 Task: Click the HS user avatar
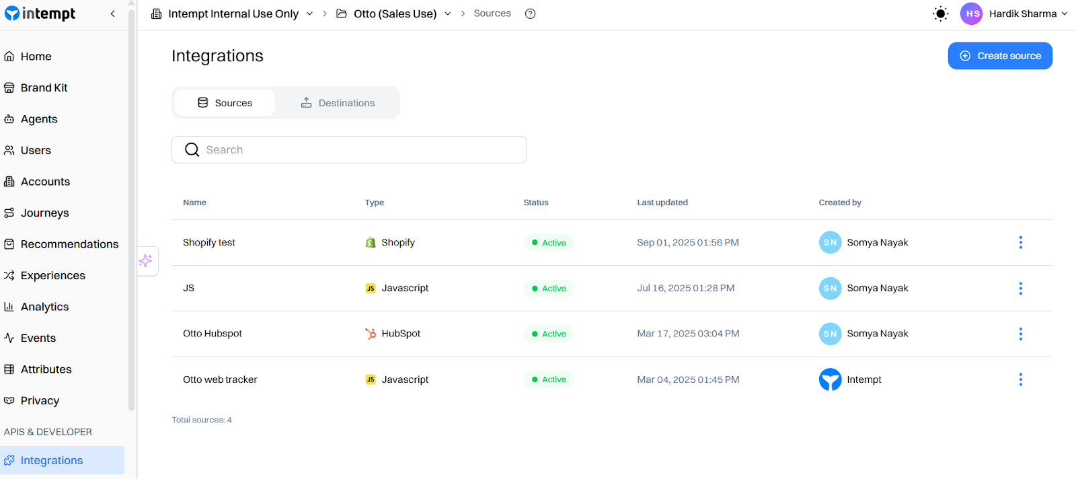(x=971, y=13)
